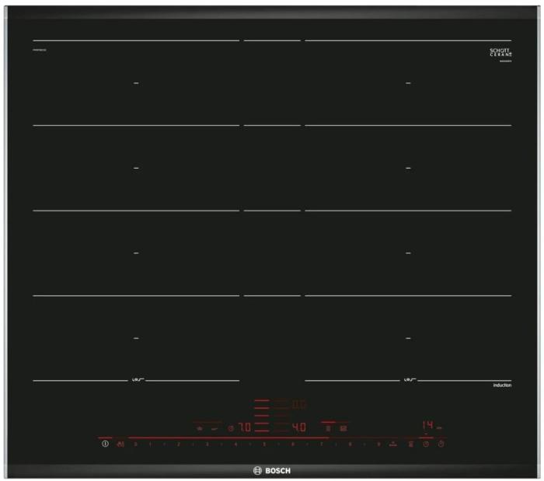This screenshot has width=544, height=481.
Task: Tap the timer display reading 14
Action: coord(427,426)
